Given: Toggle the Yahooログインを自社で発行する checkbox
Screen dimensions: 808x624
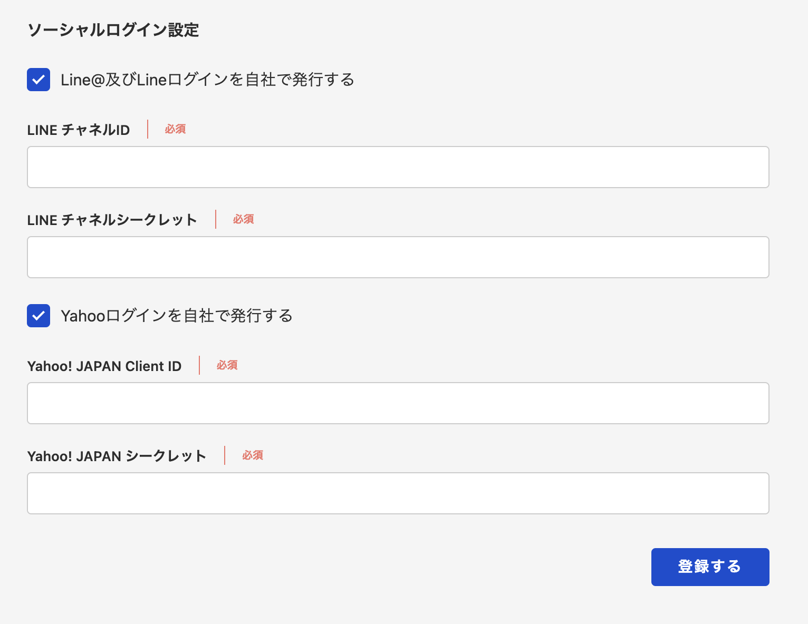Looking at the screenshot, I should (x=39, y=316).
